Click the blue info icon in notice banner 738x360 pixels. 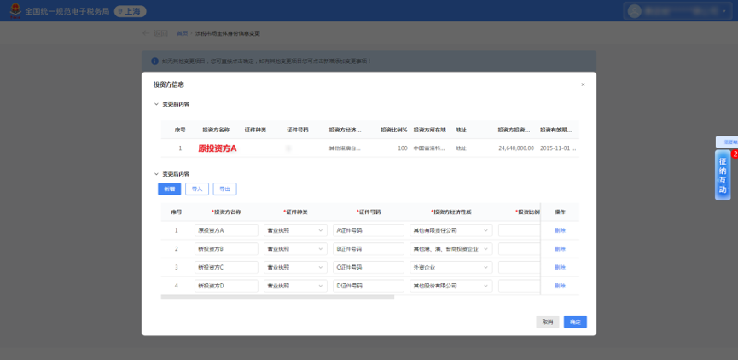click(154, 61)
